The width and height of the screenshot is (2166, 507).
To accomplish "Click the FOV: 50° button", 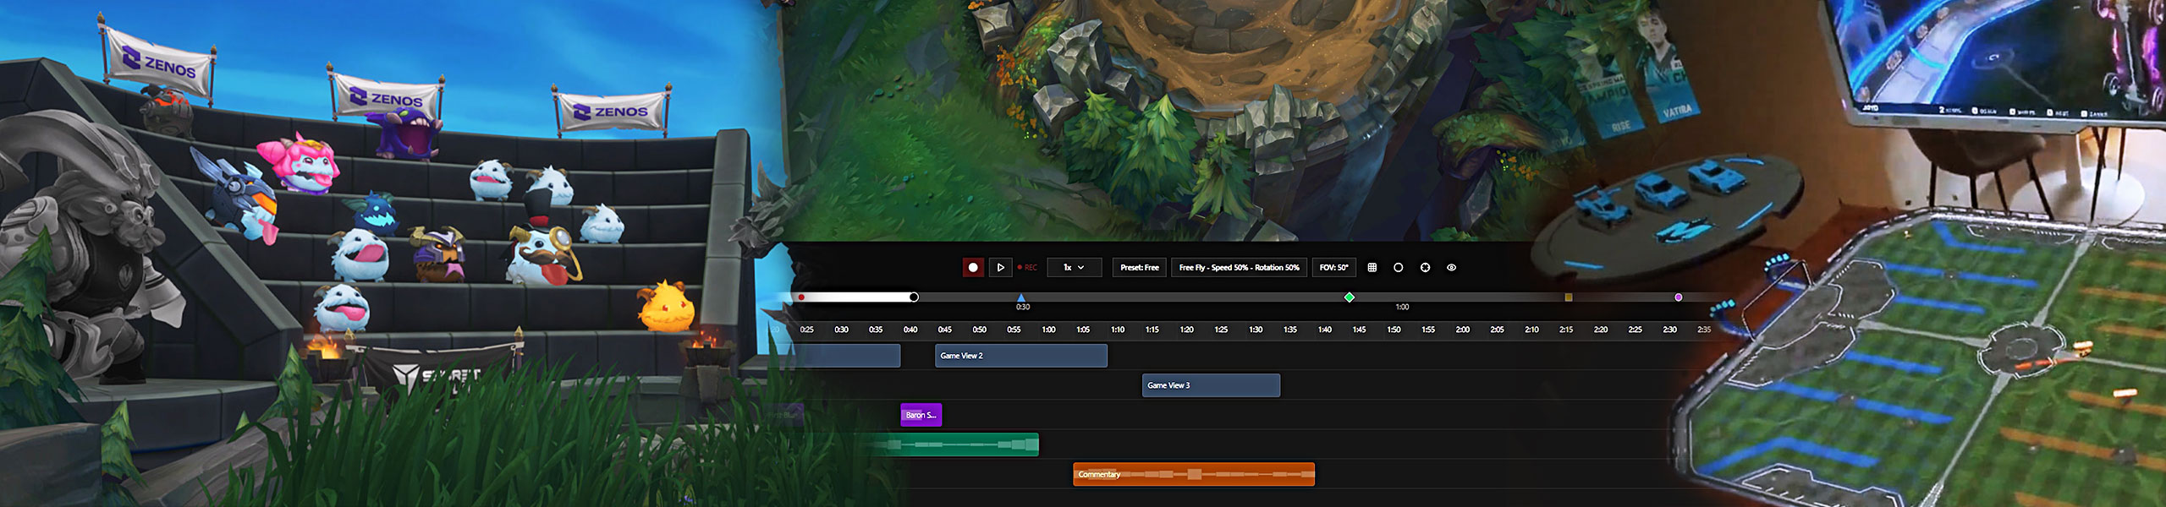I will (1333, 267).
